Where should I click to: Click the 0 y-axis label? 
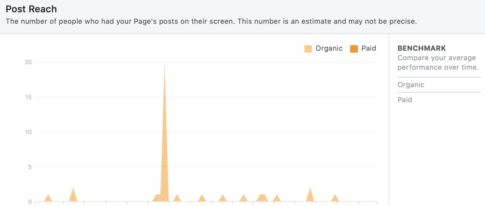[x=30, y=202]
